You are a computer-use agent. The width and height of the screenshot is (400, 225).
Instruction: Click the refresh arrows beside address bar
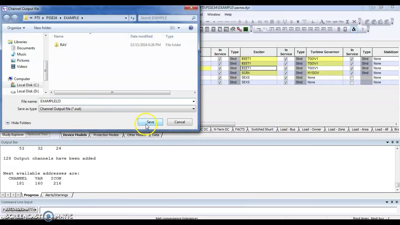[132, 18]
